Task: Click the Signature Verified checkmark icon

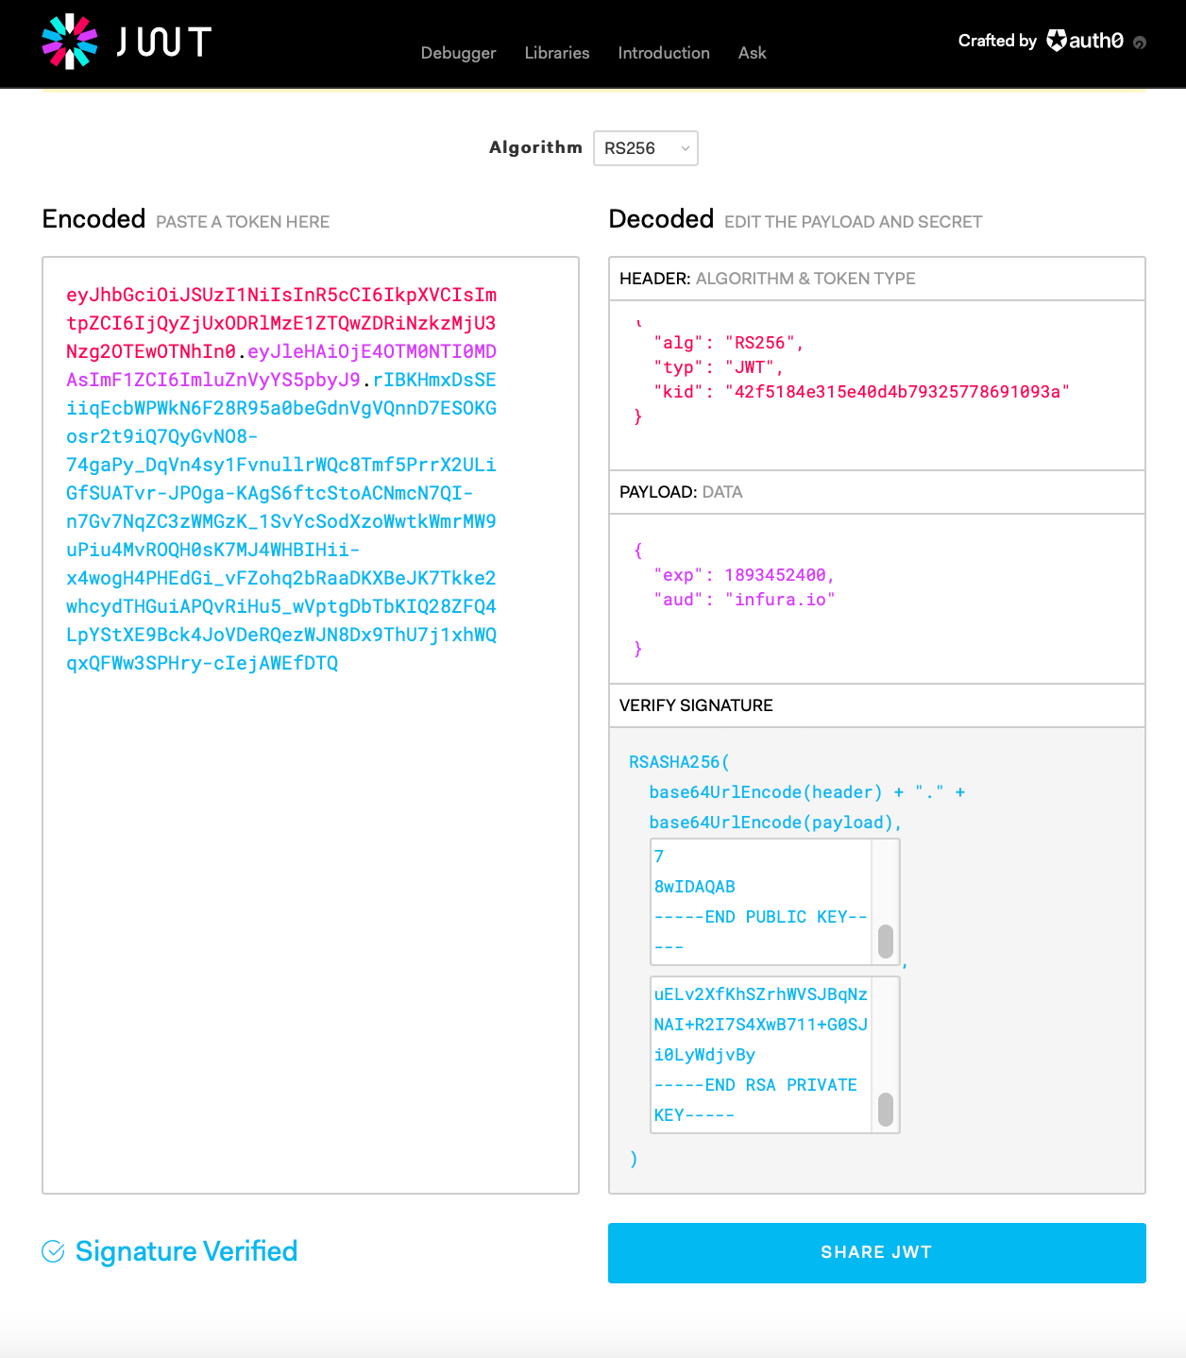Action: click(x=53, y=1251)
